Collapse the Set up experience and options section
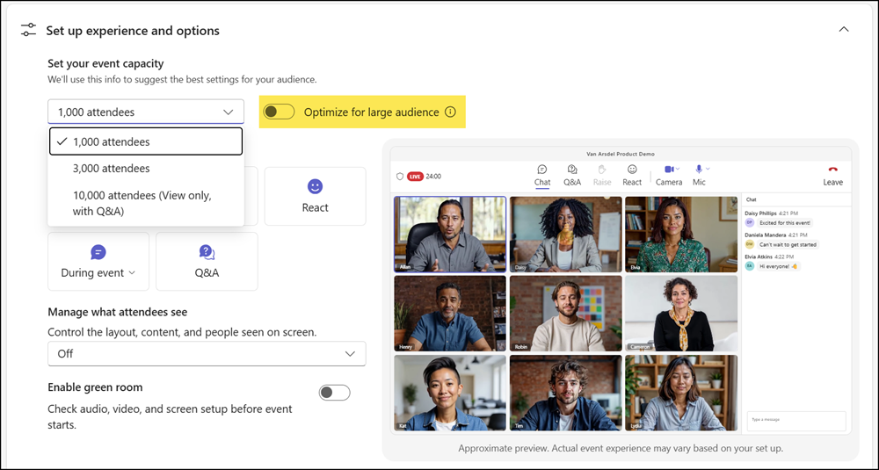Viewport: 879px width, 470px height. (x=844, y=29)
